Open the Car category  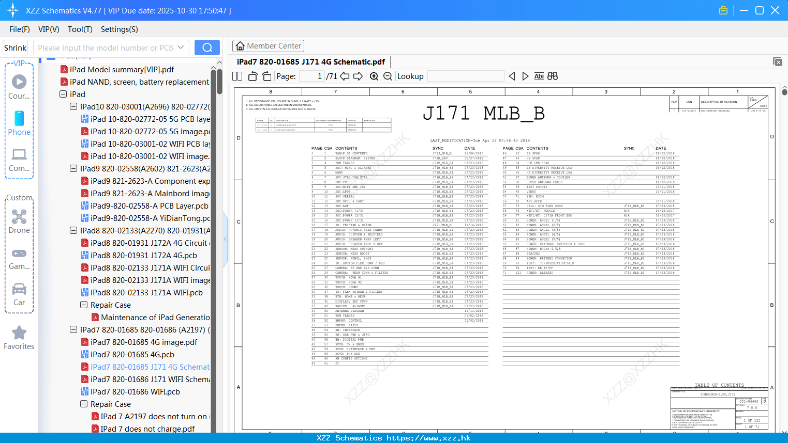coord(19,294)
